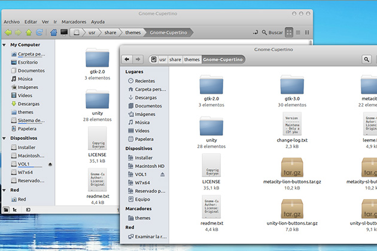Open the Home folder from rear toolbar

pyautogui.click(x=54, y=32)
